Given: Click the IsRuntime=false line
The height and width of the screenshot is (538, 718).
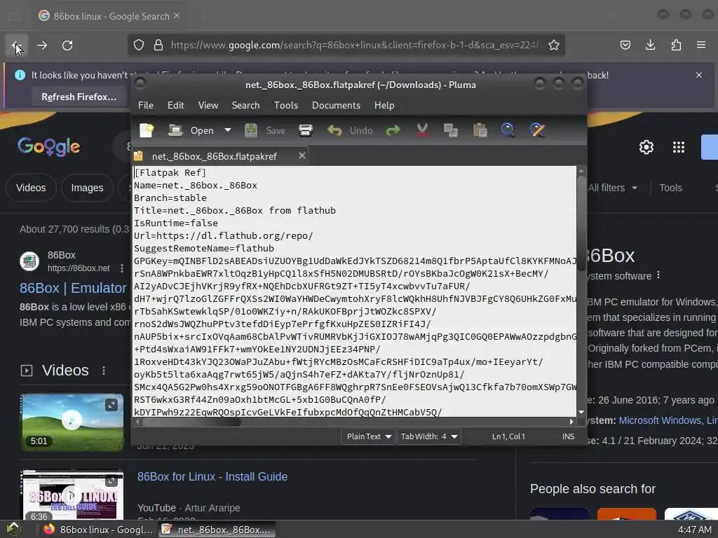Looking at the screenshot, I should pos(176,223).
